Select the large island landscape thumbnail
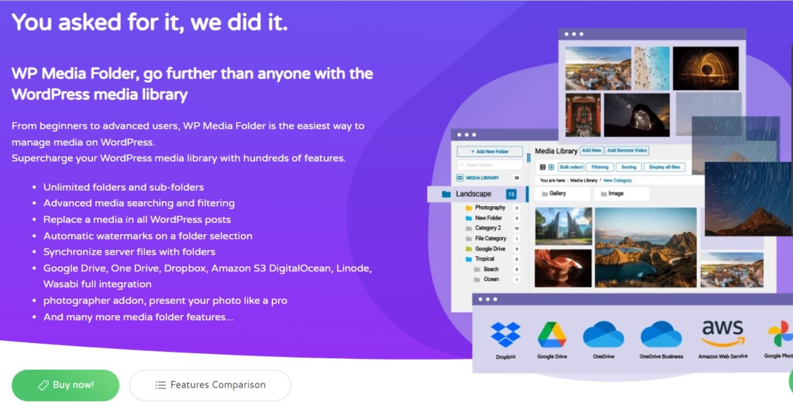 pyautogui.click(x=646, y=247)
